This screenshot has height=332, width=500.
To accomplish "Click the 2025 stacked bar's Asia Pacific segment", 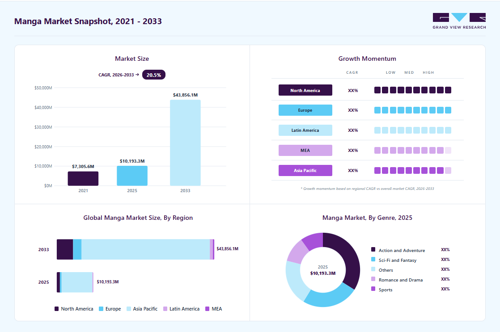I will [x=77, y=282].
